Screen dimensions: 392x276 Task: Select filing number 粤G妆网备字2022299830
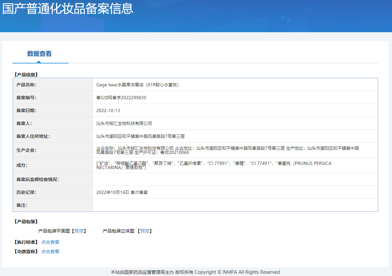pos(121,98)
